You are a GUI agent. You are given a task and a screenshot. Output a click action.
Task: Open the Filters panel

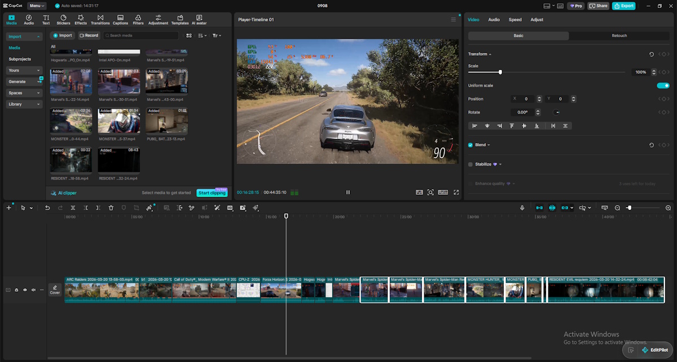click(138, 20)
